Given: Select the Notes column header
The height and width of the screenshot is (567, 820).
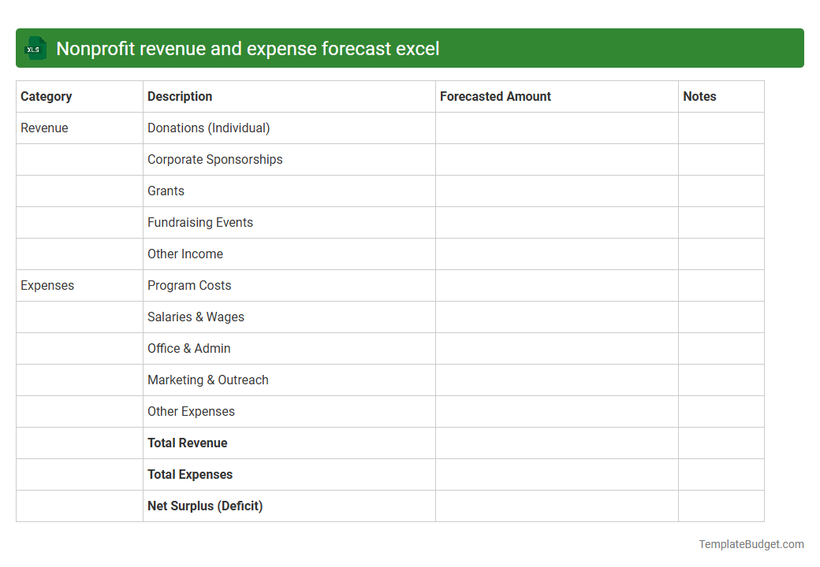Looking at the screenshot, I should click(699, 96).
